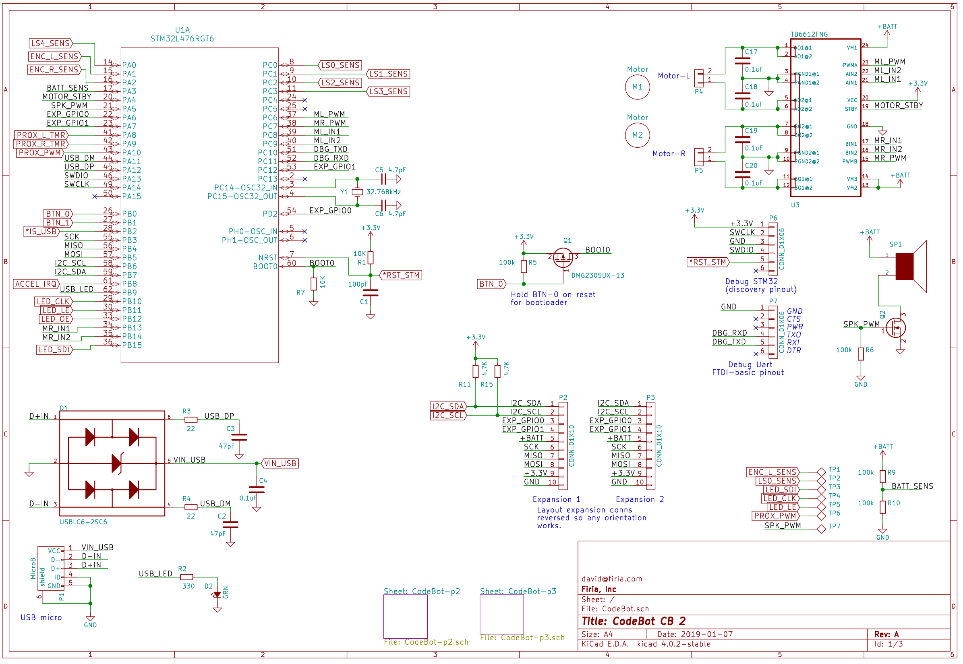Screen dimensions: 963x664
Task: Select the D2 green LED symbol
Action: [x=217, y=595]
